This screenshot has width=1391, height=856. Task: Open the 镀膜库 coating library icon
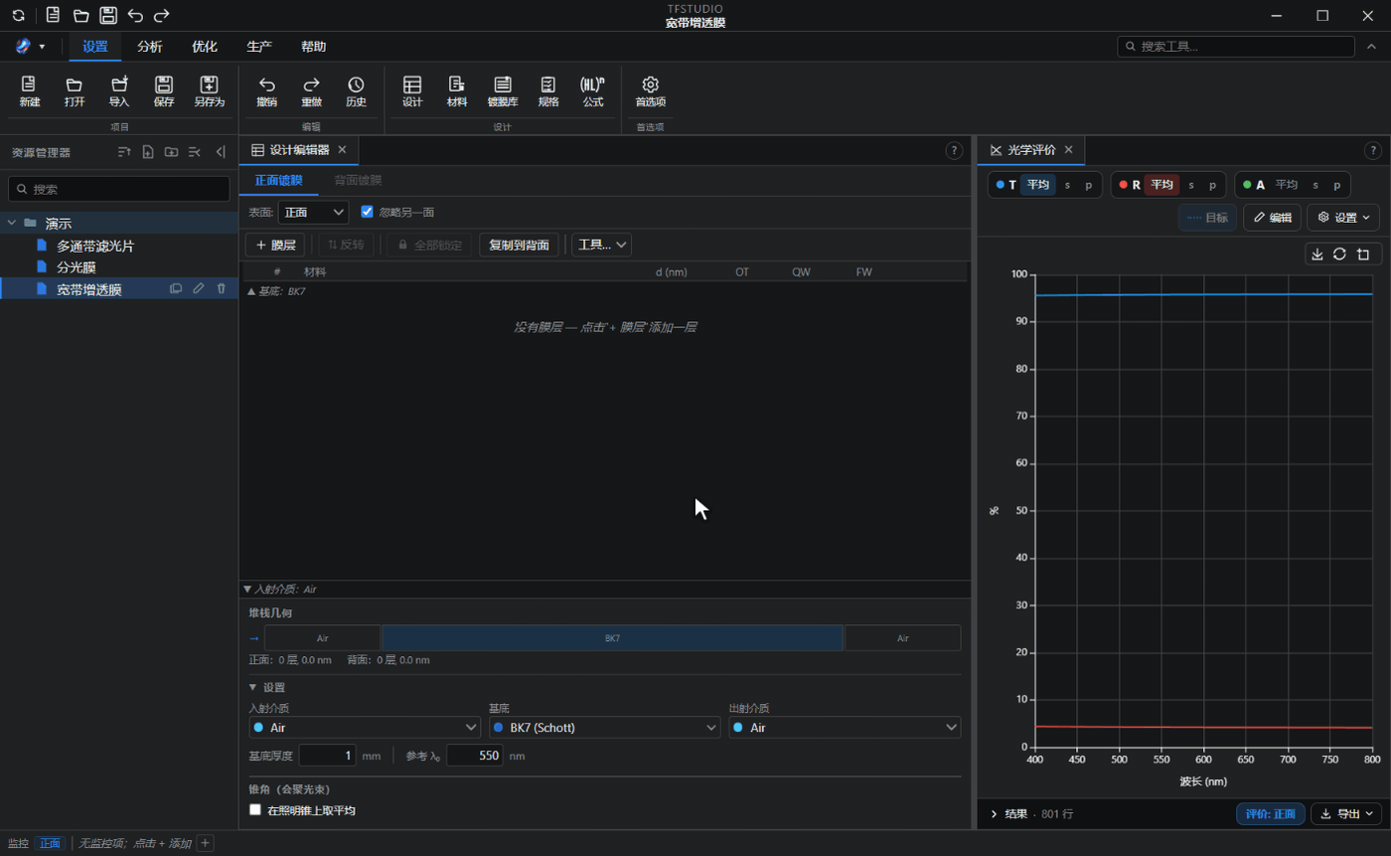tap(503, 91)
